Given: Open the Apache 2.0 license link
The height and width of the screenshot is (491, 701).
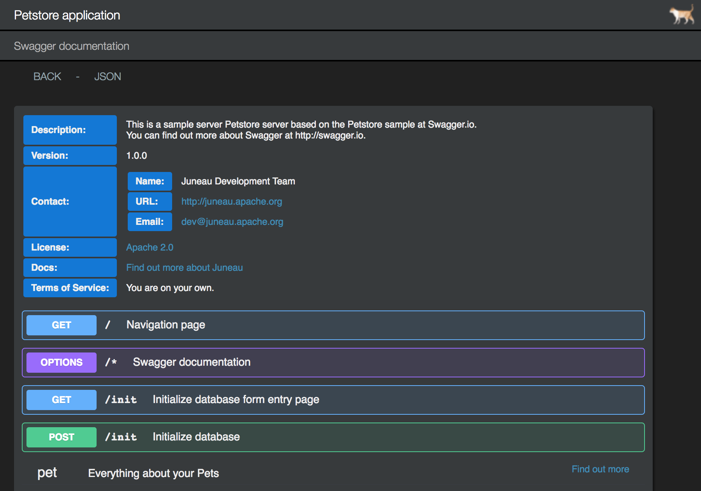Looking at the screenshot, I should pyautogui.click(x=150, y=247).
